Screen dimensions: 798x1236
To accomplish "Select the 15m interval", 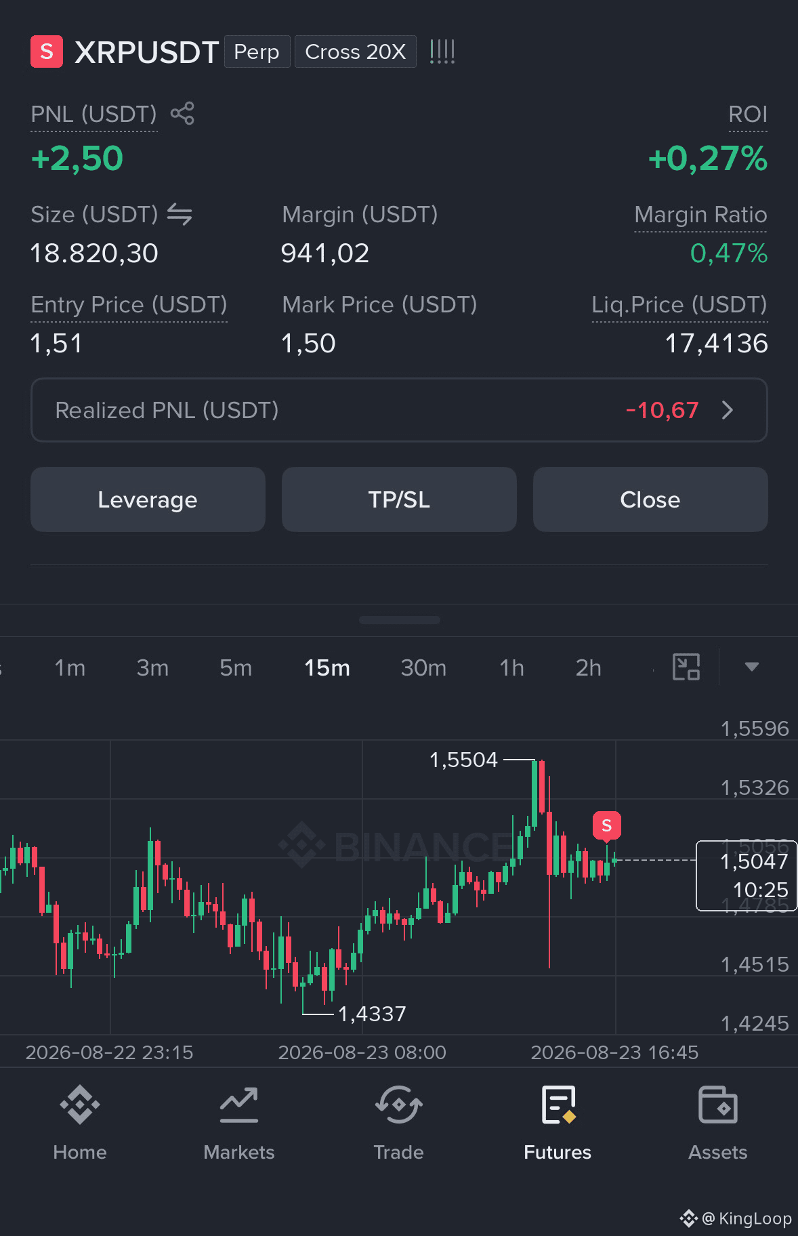I will coord(327,667).
